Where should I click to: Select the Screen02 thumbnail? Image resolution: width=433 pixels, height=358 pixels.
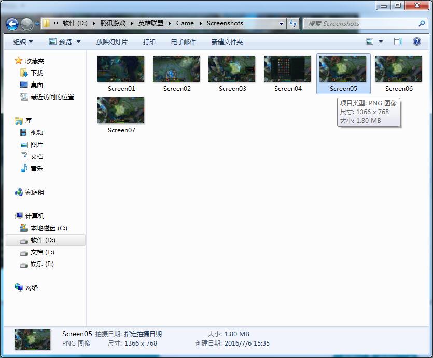click(176, 69)
